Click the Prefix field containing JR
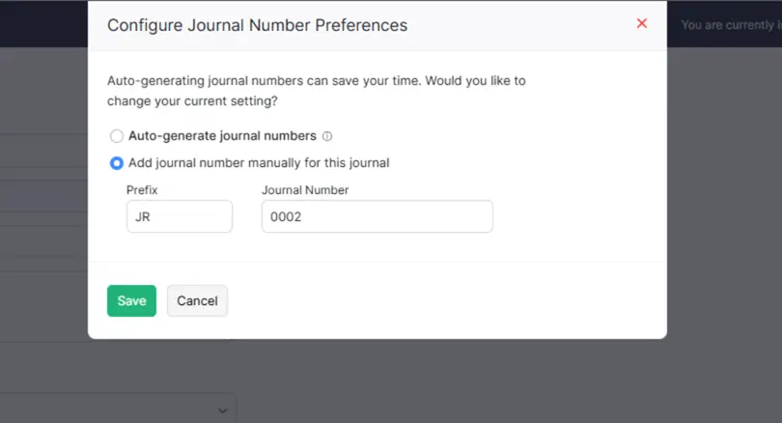782x423 pixels. 180,216
